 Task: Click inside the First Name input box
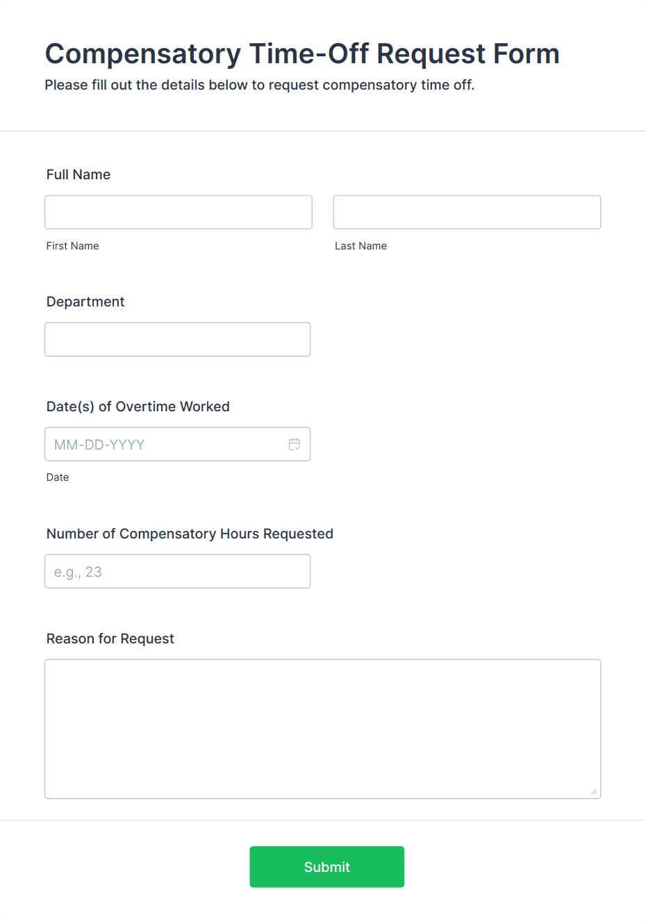pyautogui.click(x=178, y=212)
